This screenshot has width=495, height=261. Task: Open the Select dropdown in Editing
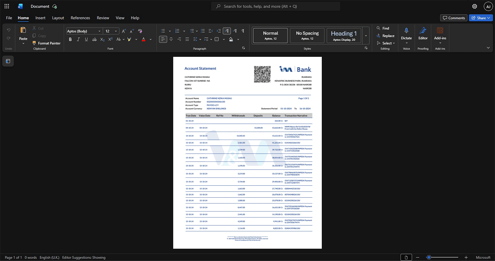click(x=386, y=43)
